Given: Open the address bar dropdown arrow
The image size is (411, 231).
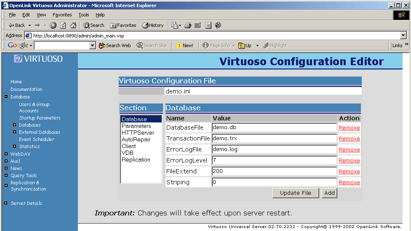Looking at the screenshot, I should click(403, 36).
